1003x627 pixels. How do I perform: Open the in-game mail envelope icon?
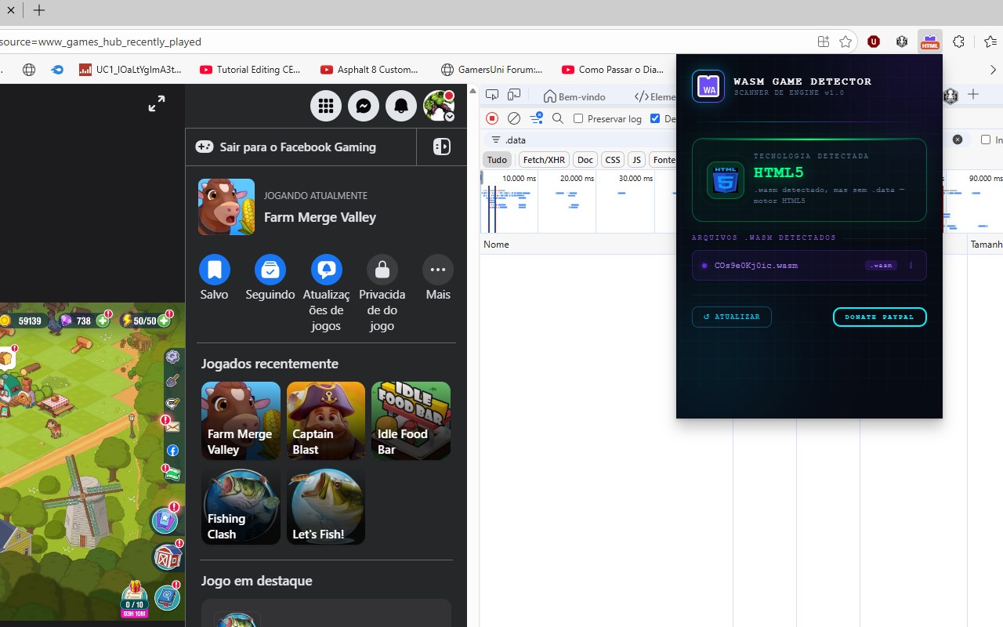pos(172,427)
